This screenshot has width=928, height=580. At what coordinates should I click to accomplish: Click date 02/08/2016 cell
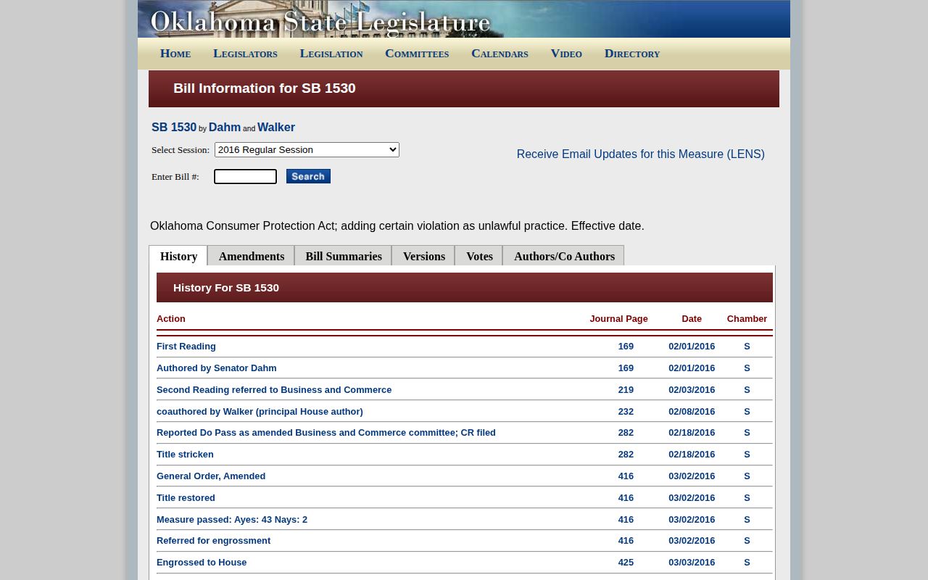pos(692,411)
